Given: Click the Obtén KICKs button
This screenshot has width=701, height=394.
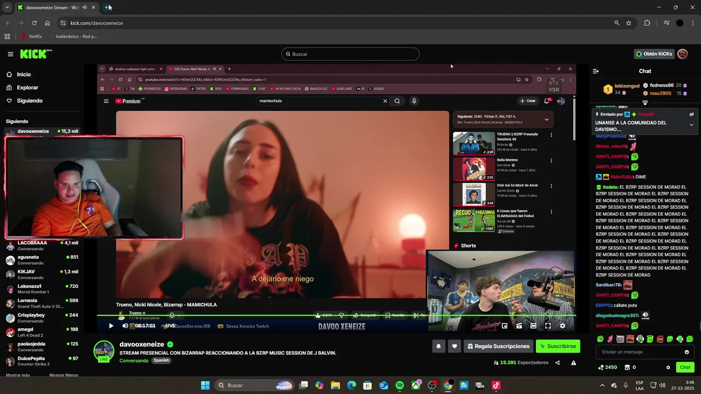Looking at the screenshot, I should [x=654, y=54].
